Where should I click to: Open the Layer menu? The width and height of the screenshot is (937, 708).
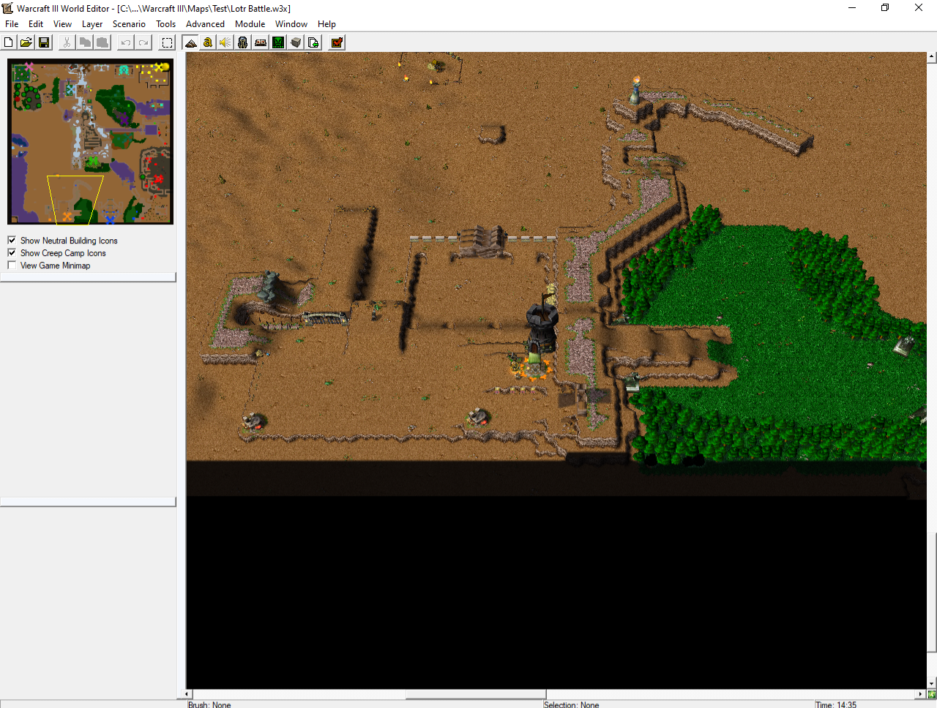tap(92, 24)
